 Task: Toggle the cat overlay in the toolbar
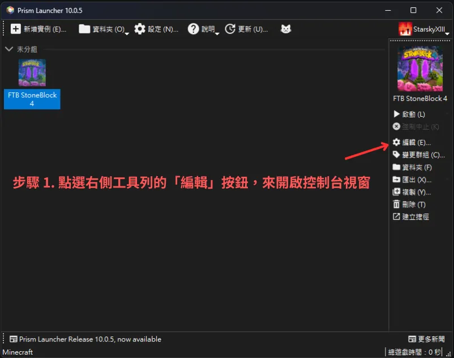pos(286,29)
